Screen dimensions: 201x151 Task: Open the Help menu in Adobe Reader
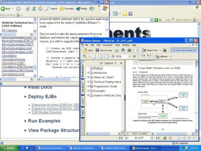pyautogui.click(x=134, y=45)
